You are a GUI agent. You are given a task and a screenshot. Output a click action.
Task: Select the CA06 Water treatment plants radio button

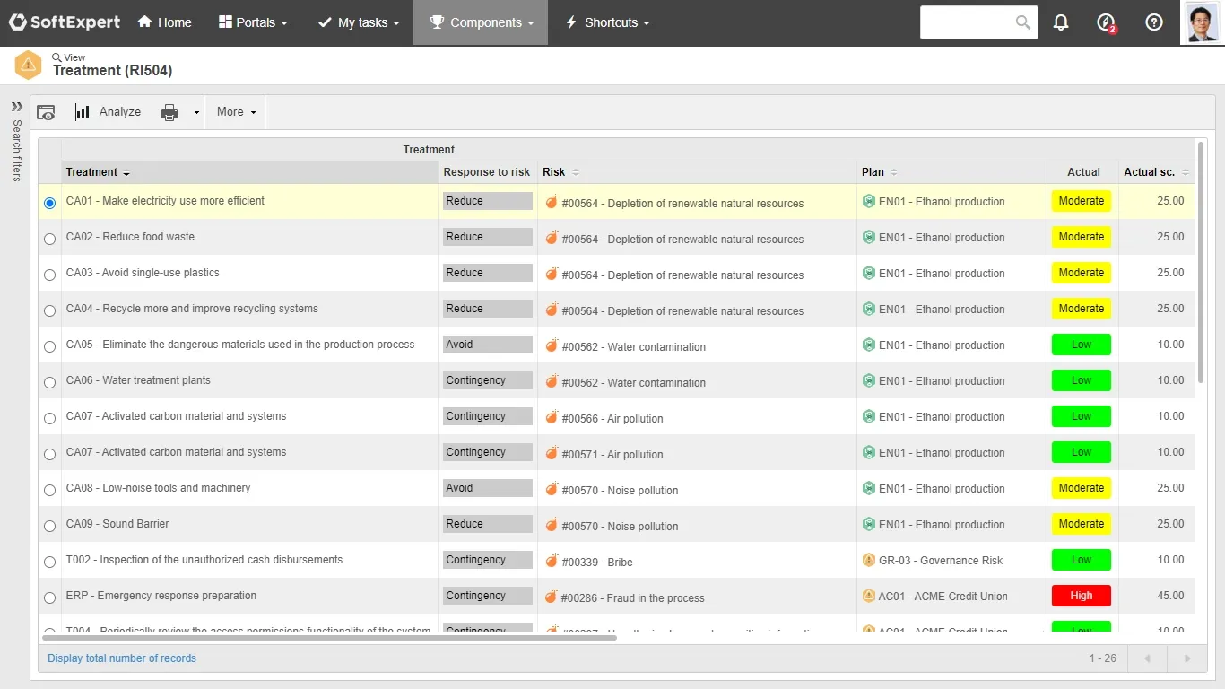tap(49, 382)
